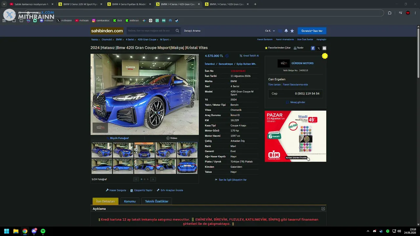Click 420i Gran Coupe breadcrumb
Screen dimensions: 420x236
tap(147, 39)
